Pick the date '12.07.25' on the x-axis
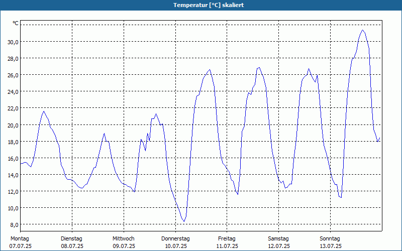This screenshot has height=251, width=402. coord(279,246)
